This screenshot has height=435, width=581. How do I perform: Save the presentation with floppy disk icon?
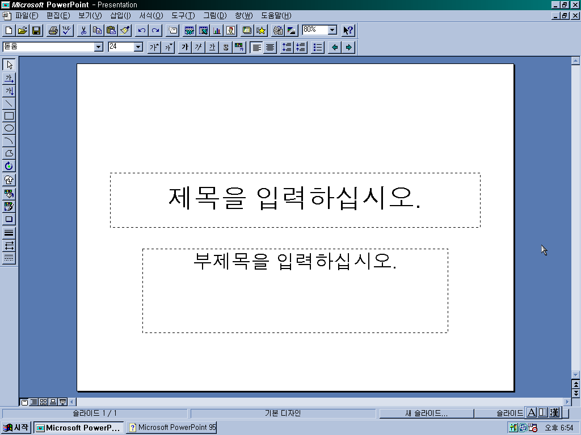tap(36, 31)
